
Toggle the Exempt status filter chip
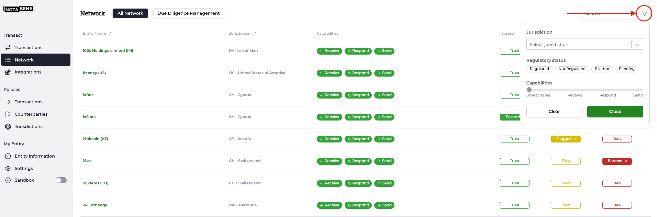[602, 69]
